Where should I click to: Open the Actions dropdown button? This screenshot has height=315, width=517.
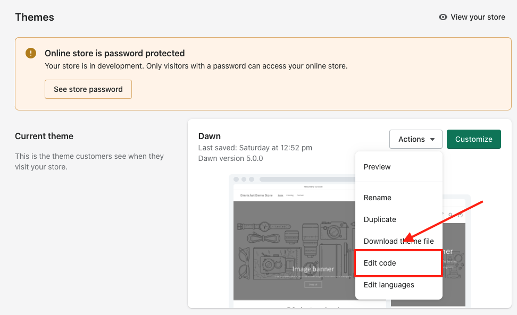[x=416, y=139]
